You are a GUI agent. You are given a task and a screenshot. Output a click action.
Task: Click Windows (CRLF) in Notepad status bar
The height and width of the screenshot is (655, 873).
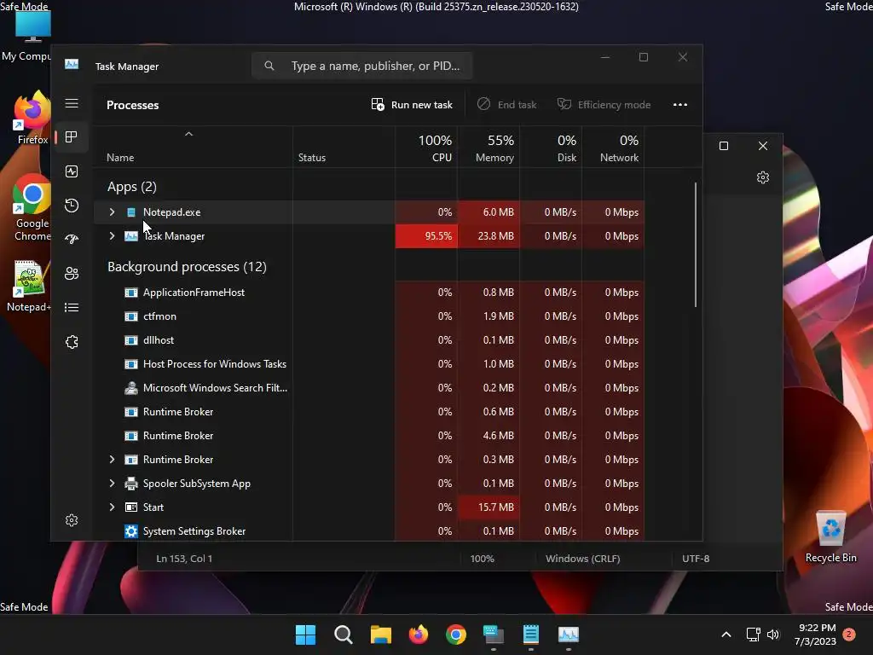(x=582, y=559)
